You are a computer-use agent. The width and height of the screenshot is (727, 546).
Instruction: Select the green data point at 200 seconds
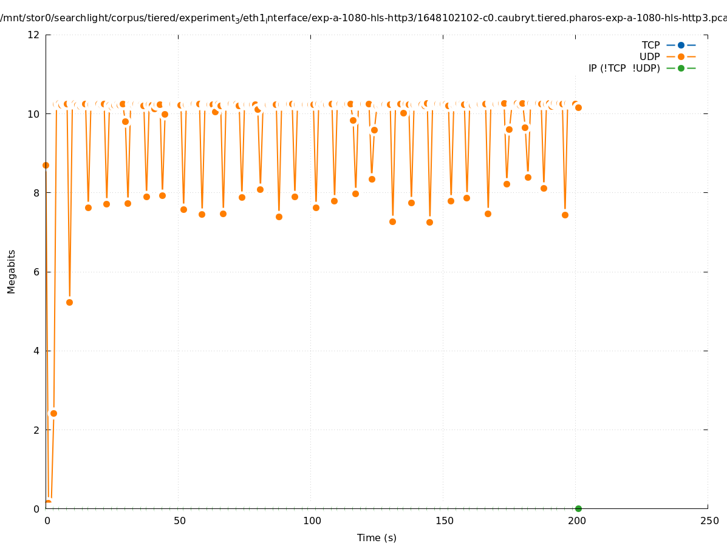coord(578,508)
